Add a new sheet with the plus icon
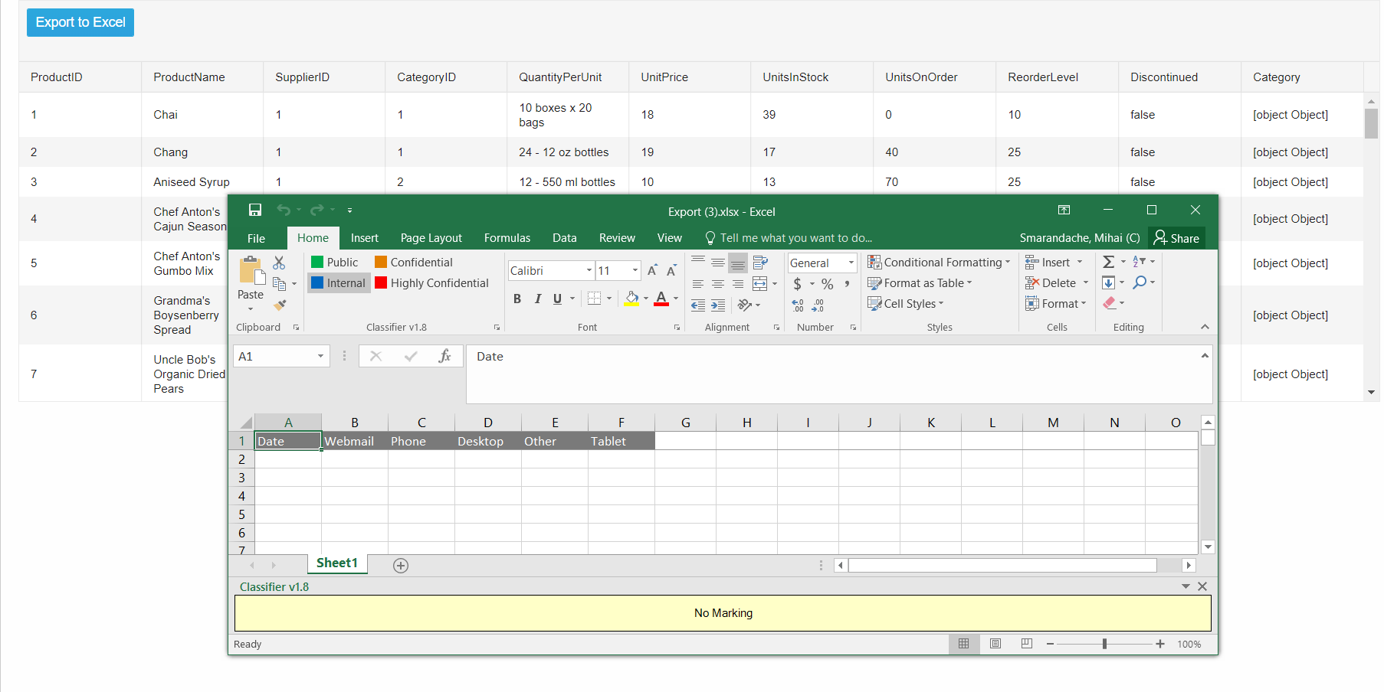Screen dimensions: 1384x692 (x=401, y=566)
